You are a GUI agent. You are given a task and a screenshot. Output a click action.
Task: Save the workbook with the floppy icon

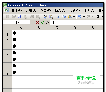click(19, 17)
